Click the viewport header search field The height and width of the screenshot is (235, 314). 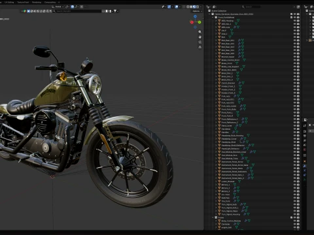77,11
